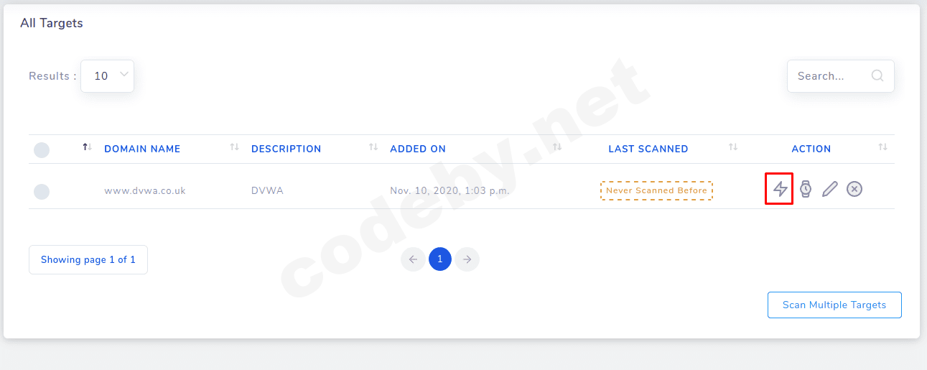This screenshot has width=927, height=370.
Task: Open the www.dvwa.co.uk domain entry
Action: point(144,190)
